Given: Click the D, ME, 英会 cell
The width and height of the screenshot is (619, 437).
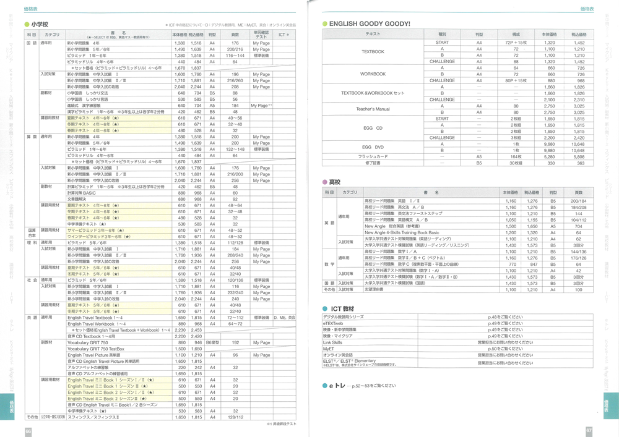Looking at the screenshot, I should 284,318.
